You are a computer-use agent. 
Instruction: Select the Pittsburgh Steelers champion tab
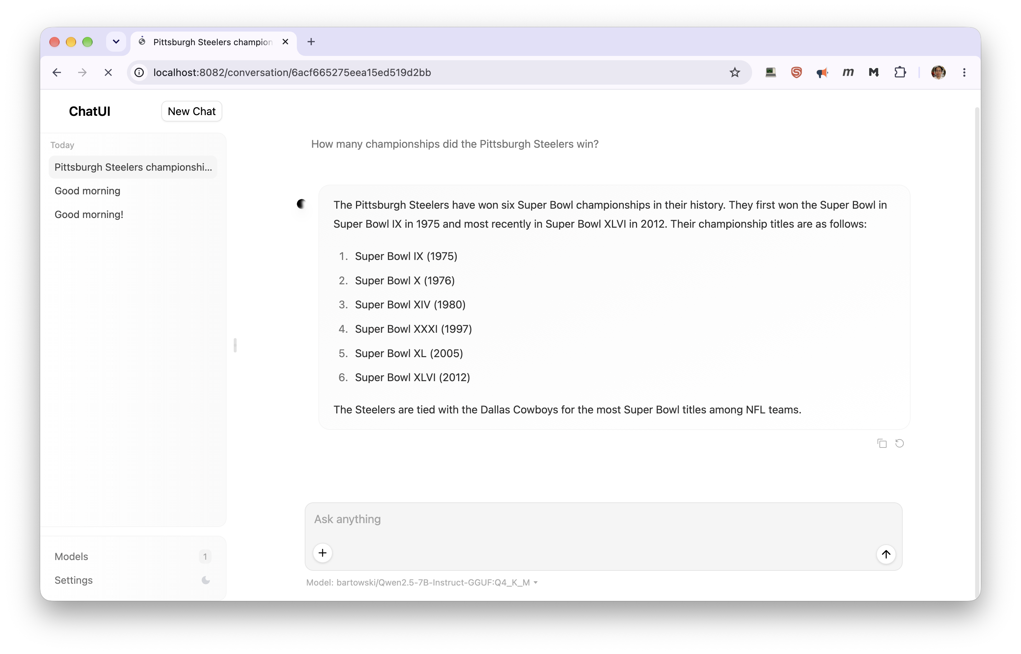pyautogui.click(x=214, y=42)
